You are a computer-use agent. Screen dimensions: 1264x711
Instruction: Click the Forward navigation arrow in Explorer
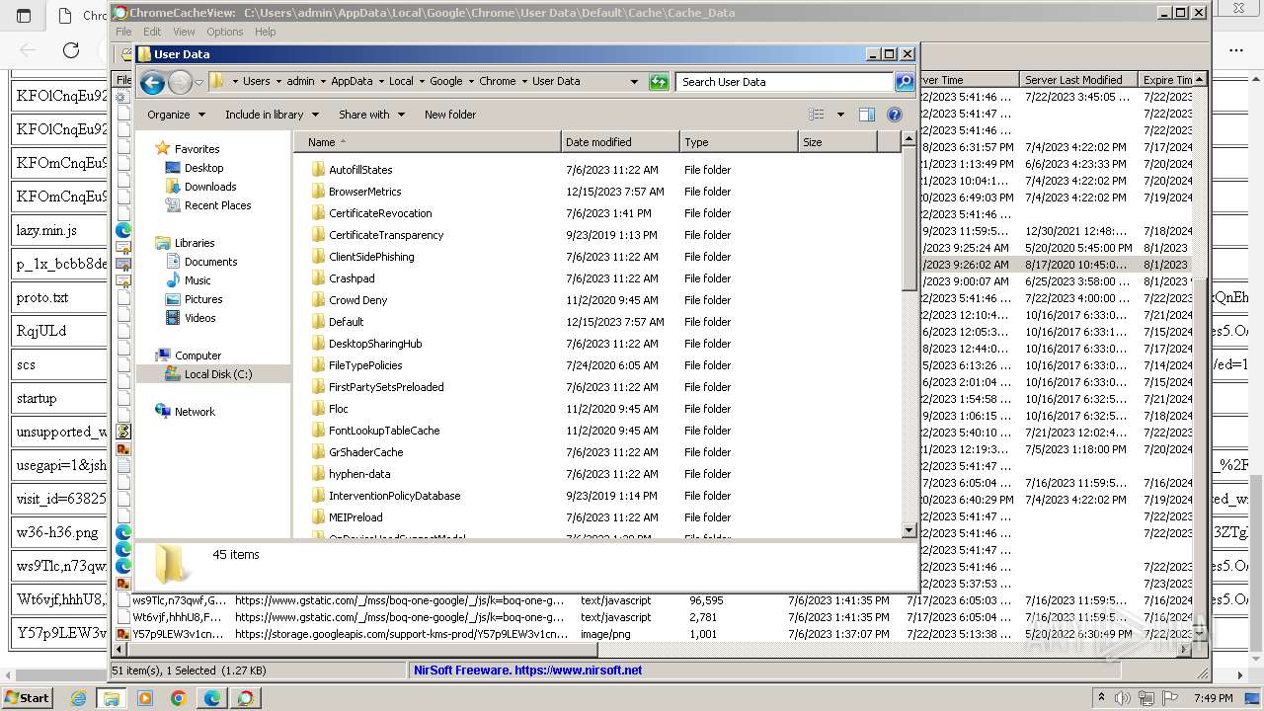(x=180, y=82)
